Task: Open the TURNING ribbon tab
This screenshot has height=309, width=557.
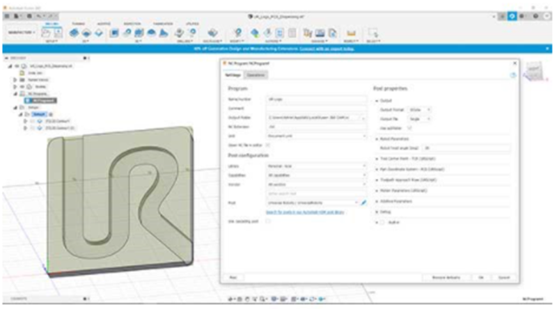Action: click(x=79, y=24)
